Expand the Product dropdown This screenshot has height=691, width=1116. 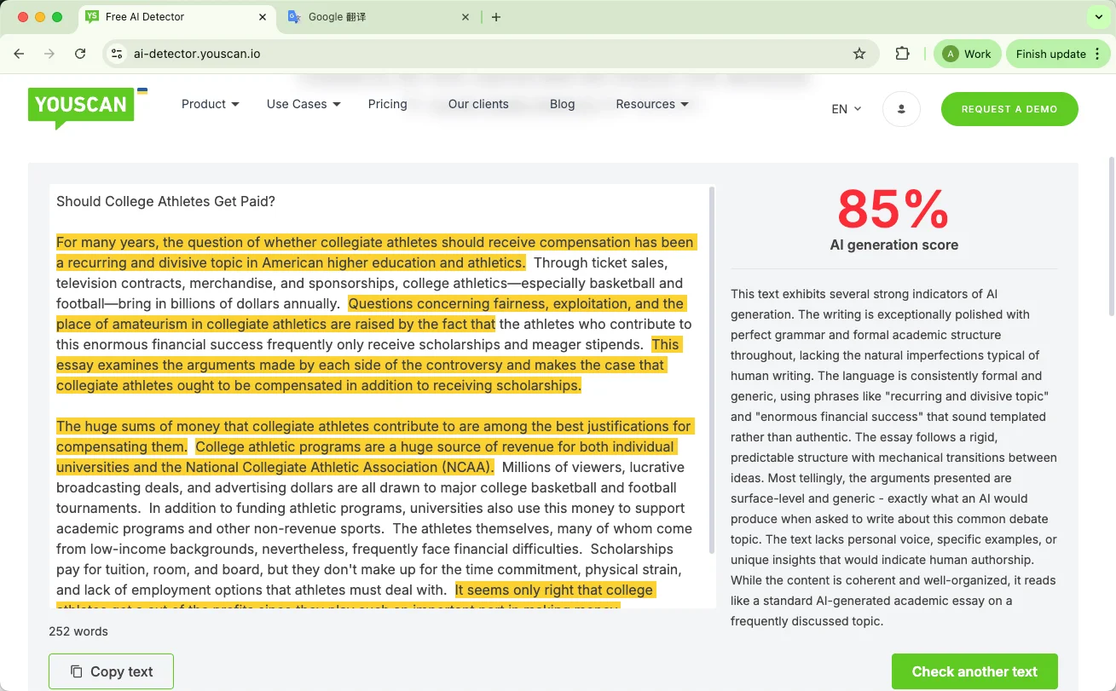(x=210, y=104)
